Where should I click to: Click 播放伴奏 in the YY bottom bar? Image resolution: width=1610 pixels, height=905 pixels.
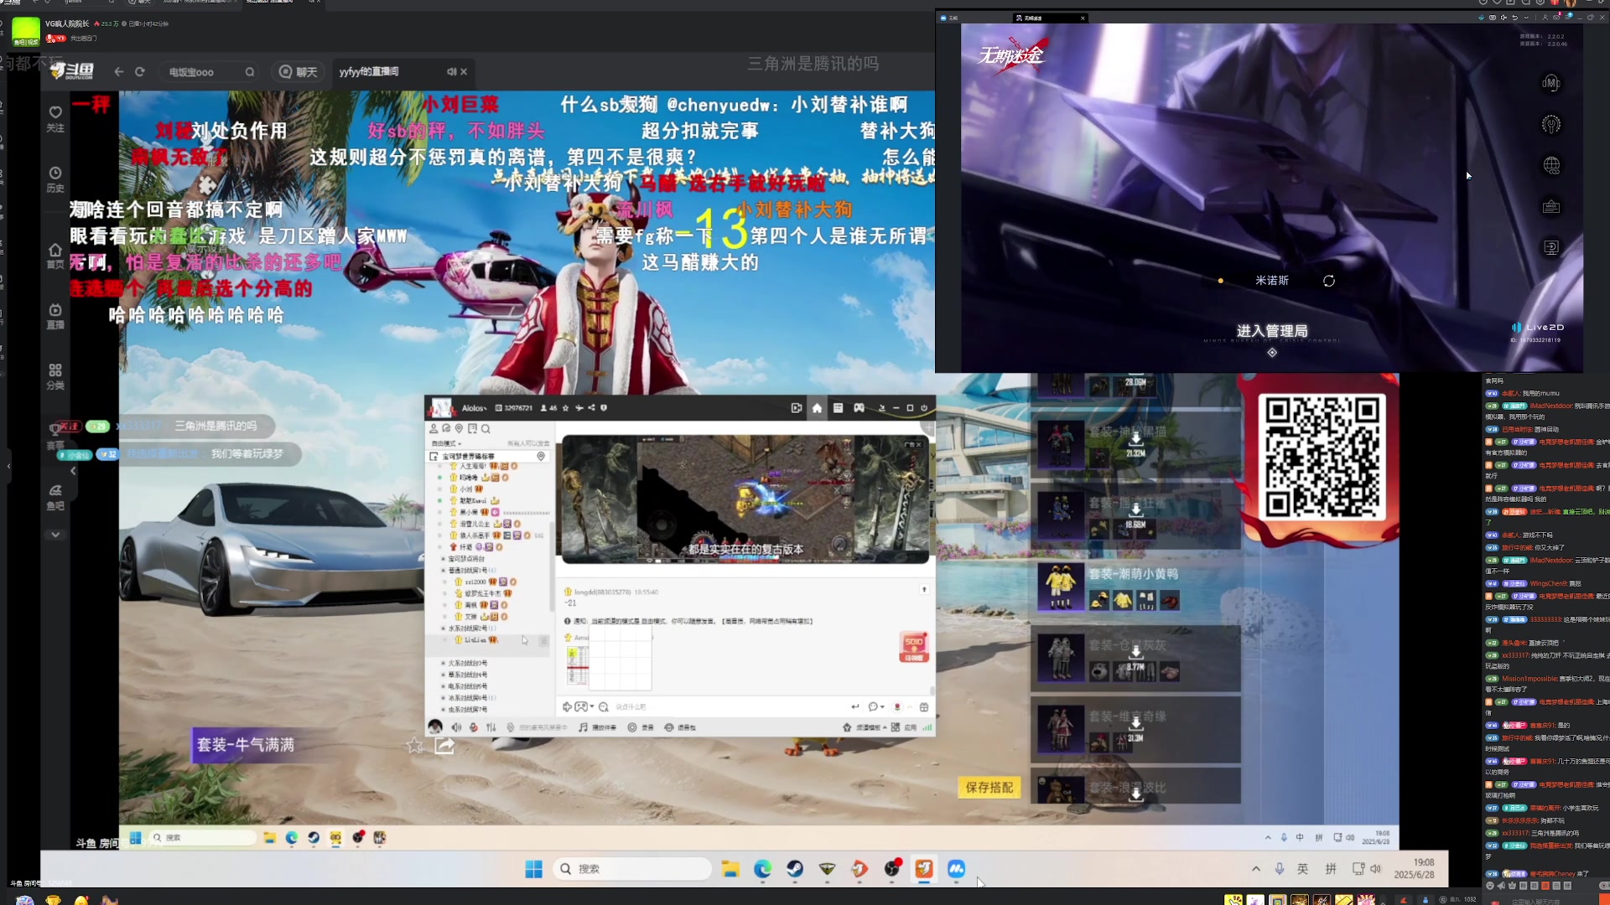tap(598, 727)
